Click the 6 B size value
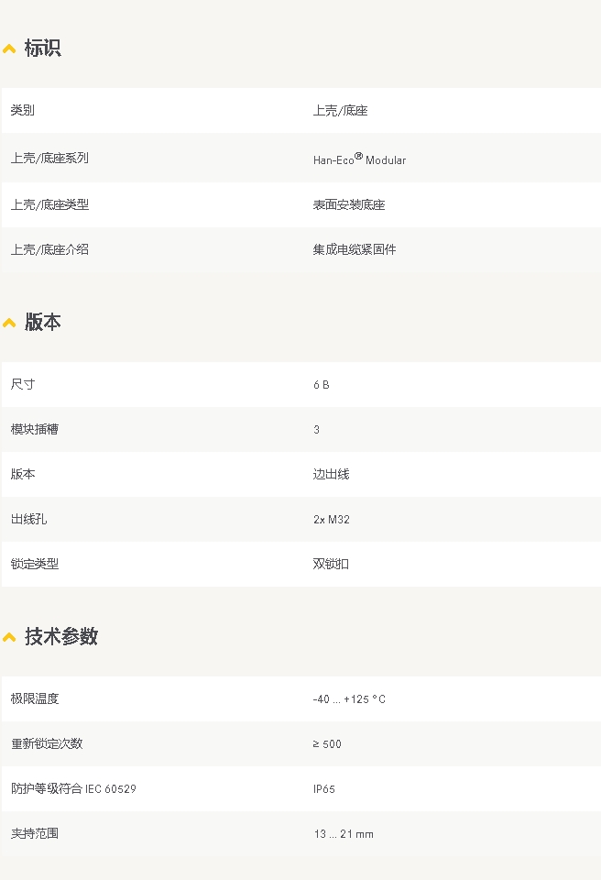The height and width of the screenshot is (880, 601). (321, 385)
